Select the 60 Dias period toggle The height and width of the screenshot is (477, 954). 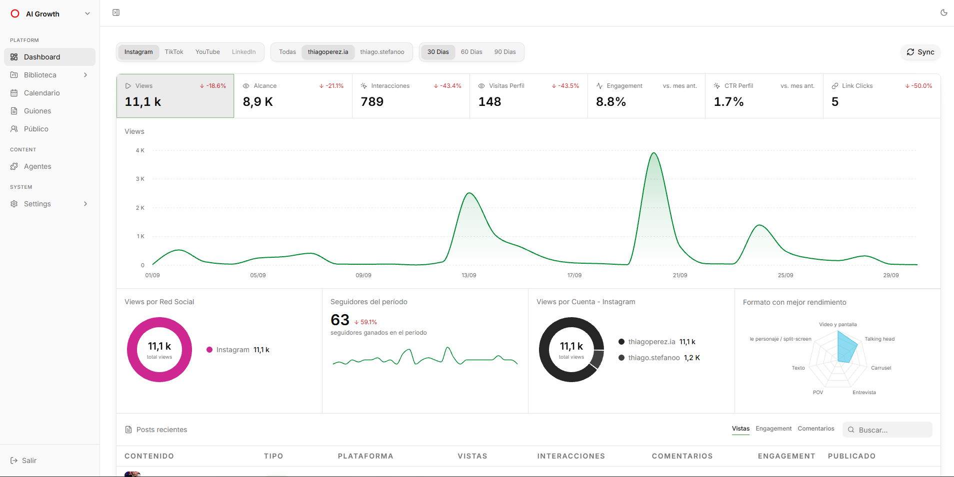coord(471,52)
